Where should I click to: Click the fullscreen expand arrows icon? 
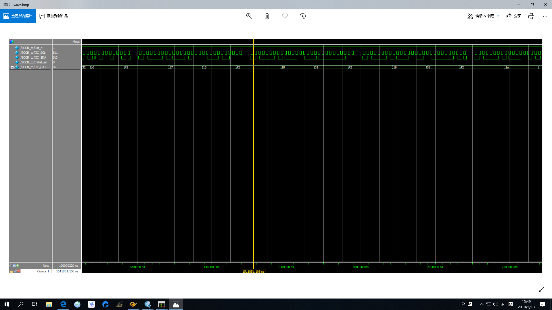tap(541, 289)
